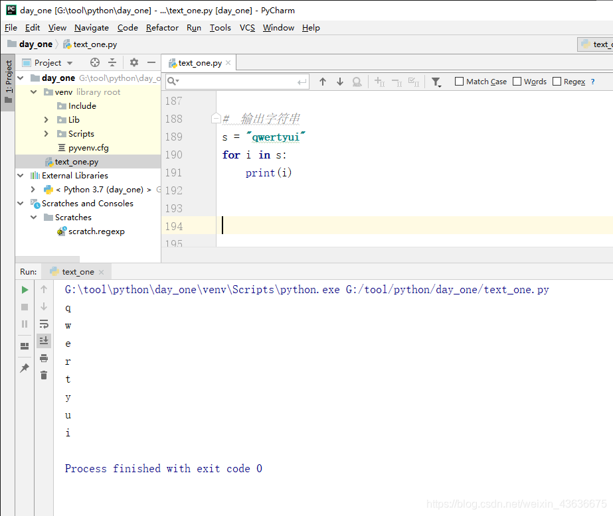Click the text_one.py path link in console
613x516 pixels.
coord(447,290)
